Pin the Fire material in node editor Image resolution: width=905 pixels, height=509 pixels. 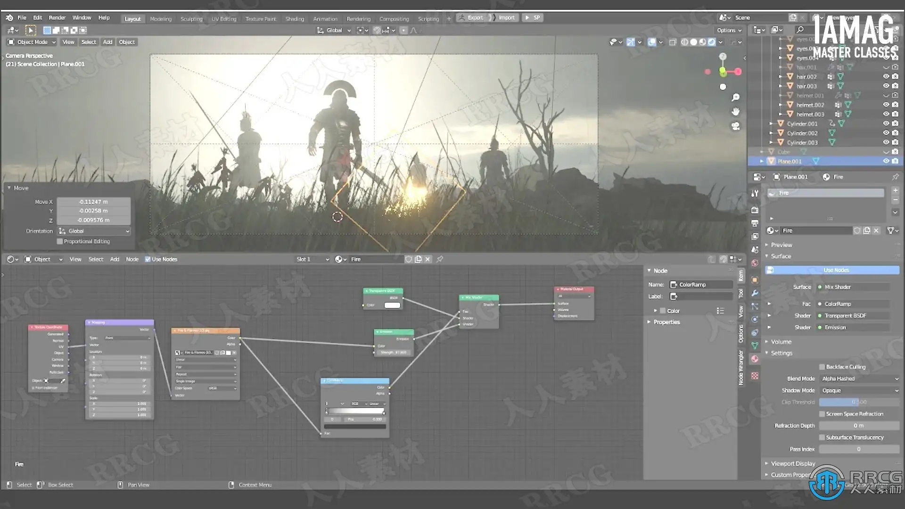pyautogui.click(x=440, y=259)
